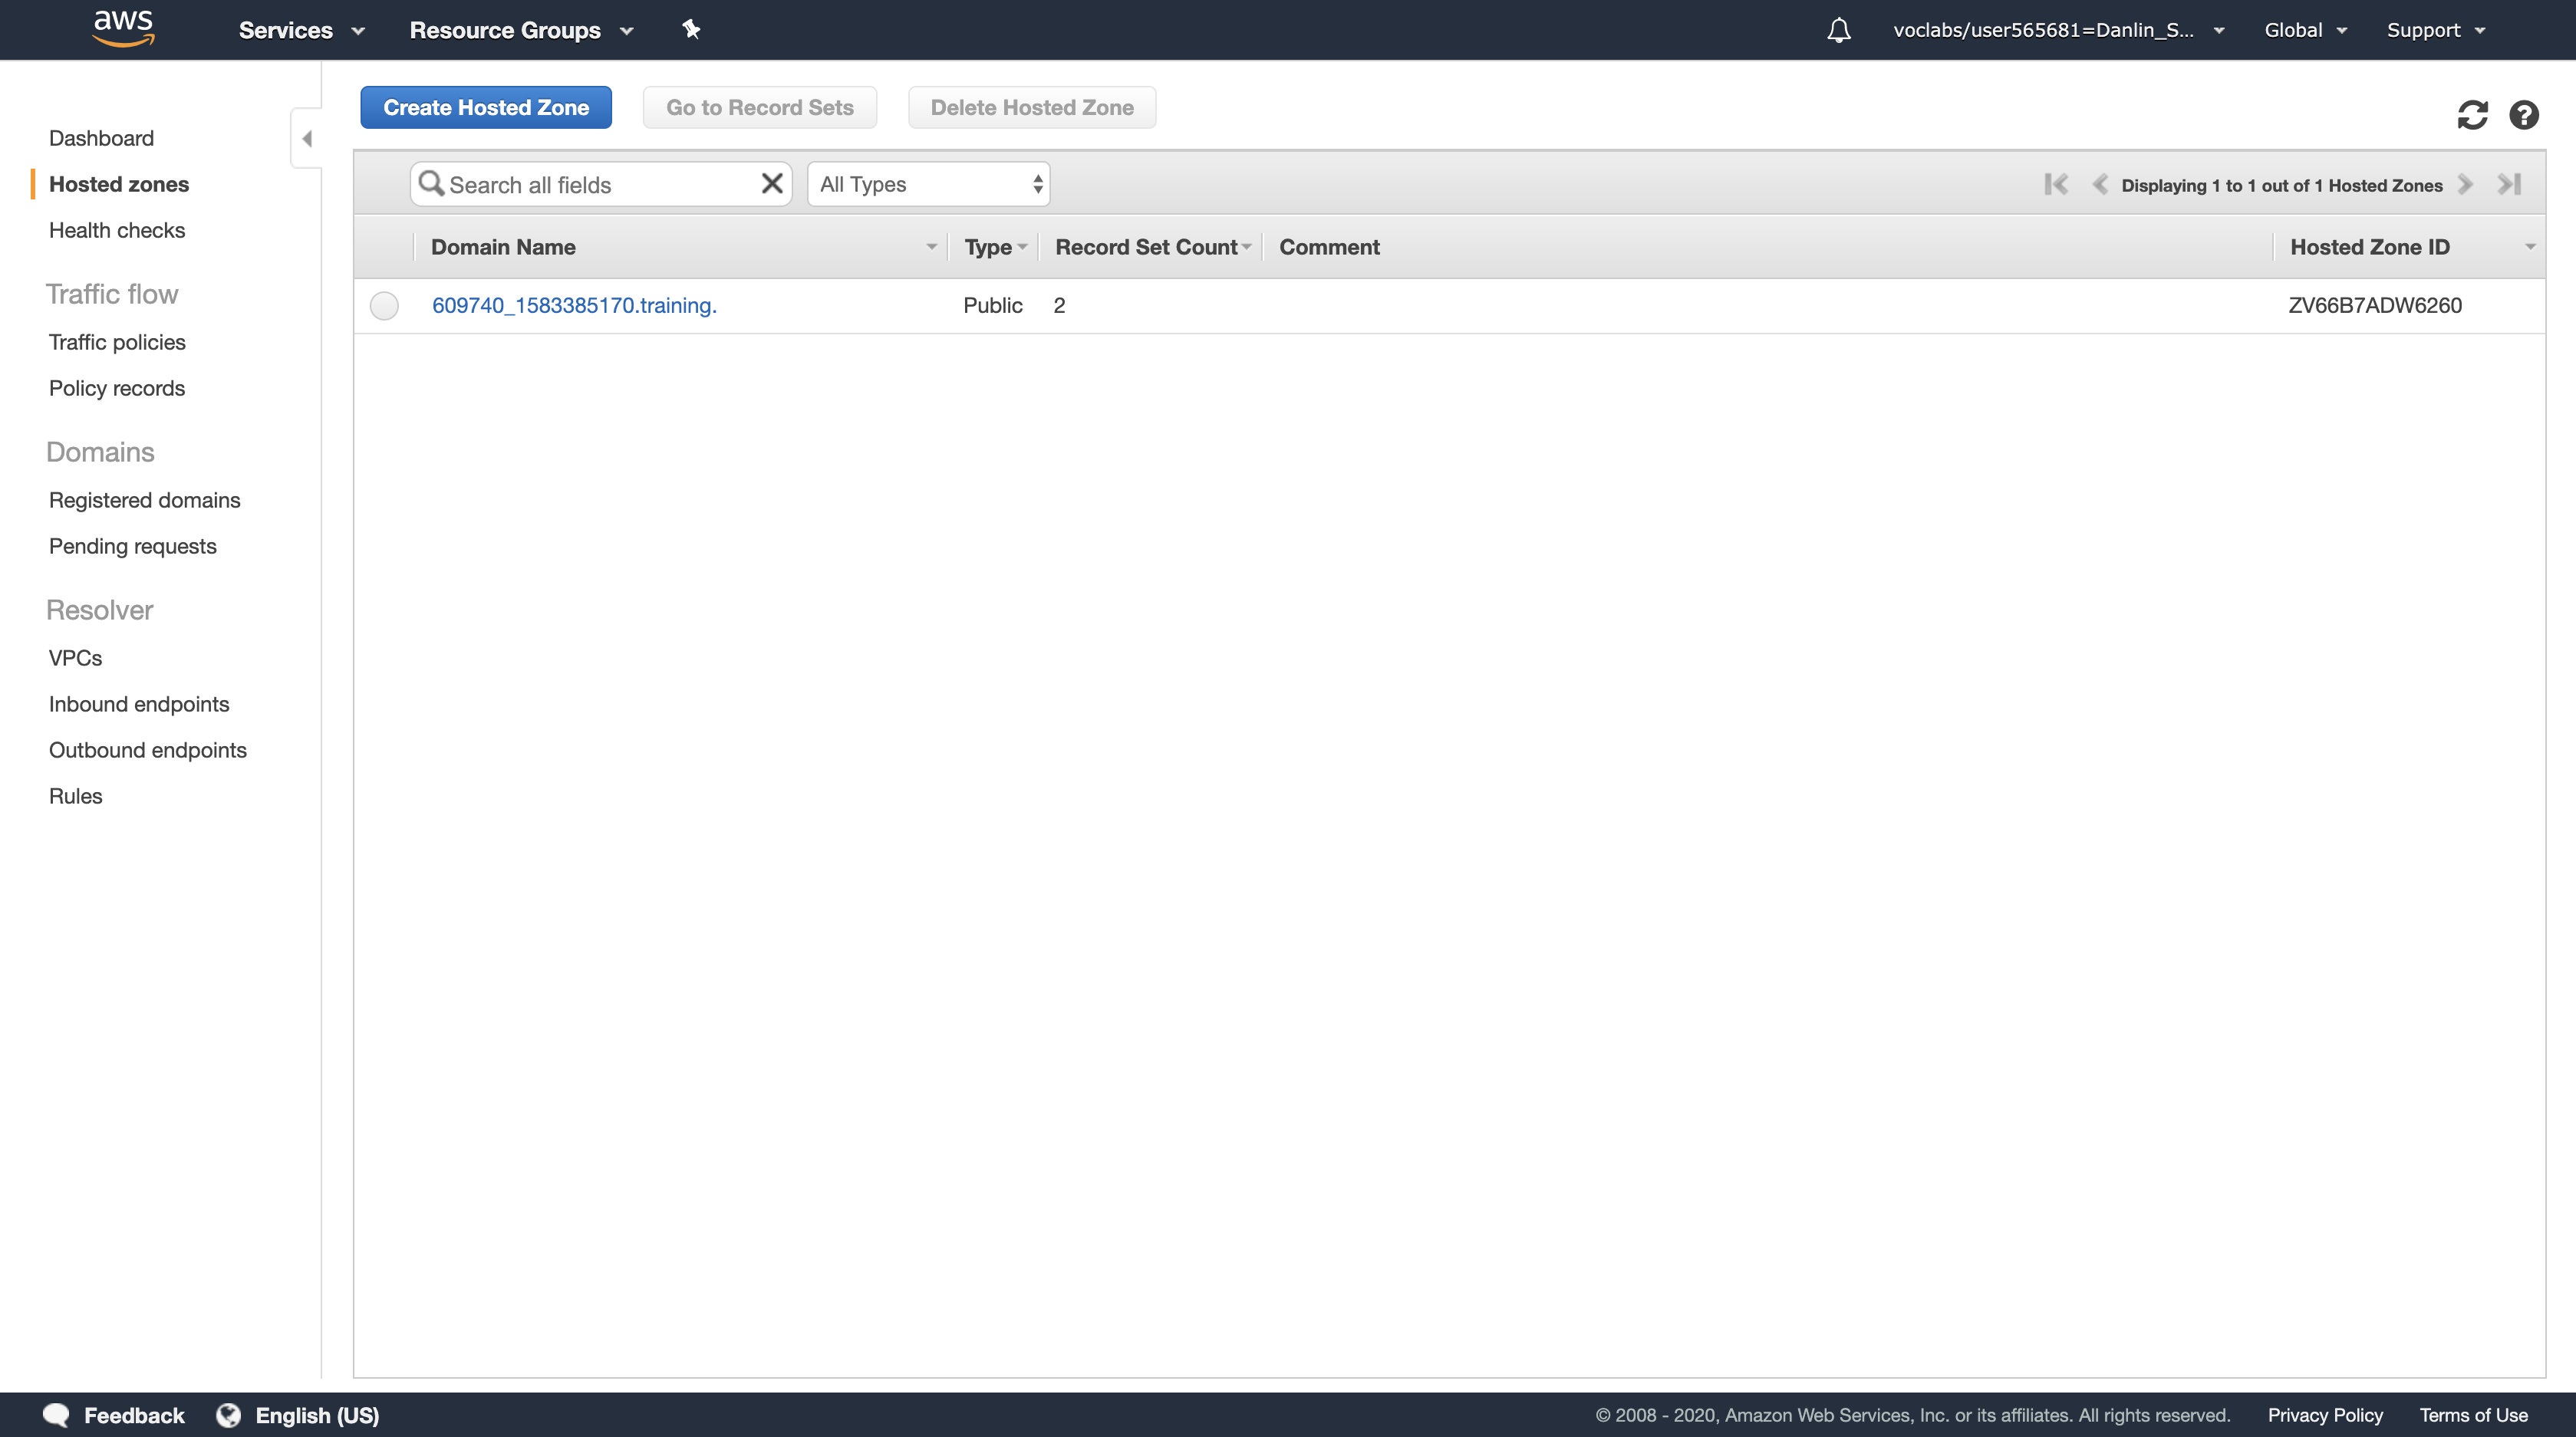Click the AWS logo home icon
Viewport: 2576px width, 1437px height.
pyautogui.click(x=123, y=28)
